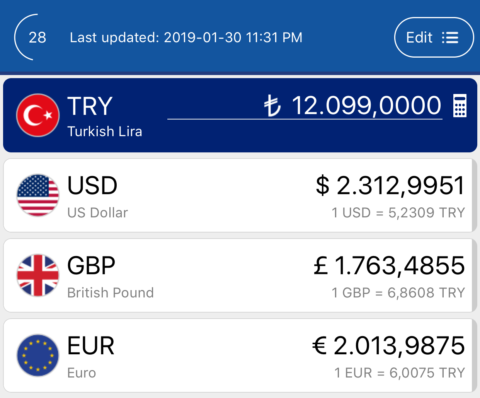Click the € 2.013,9875 converted amount

pos(388,346)
